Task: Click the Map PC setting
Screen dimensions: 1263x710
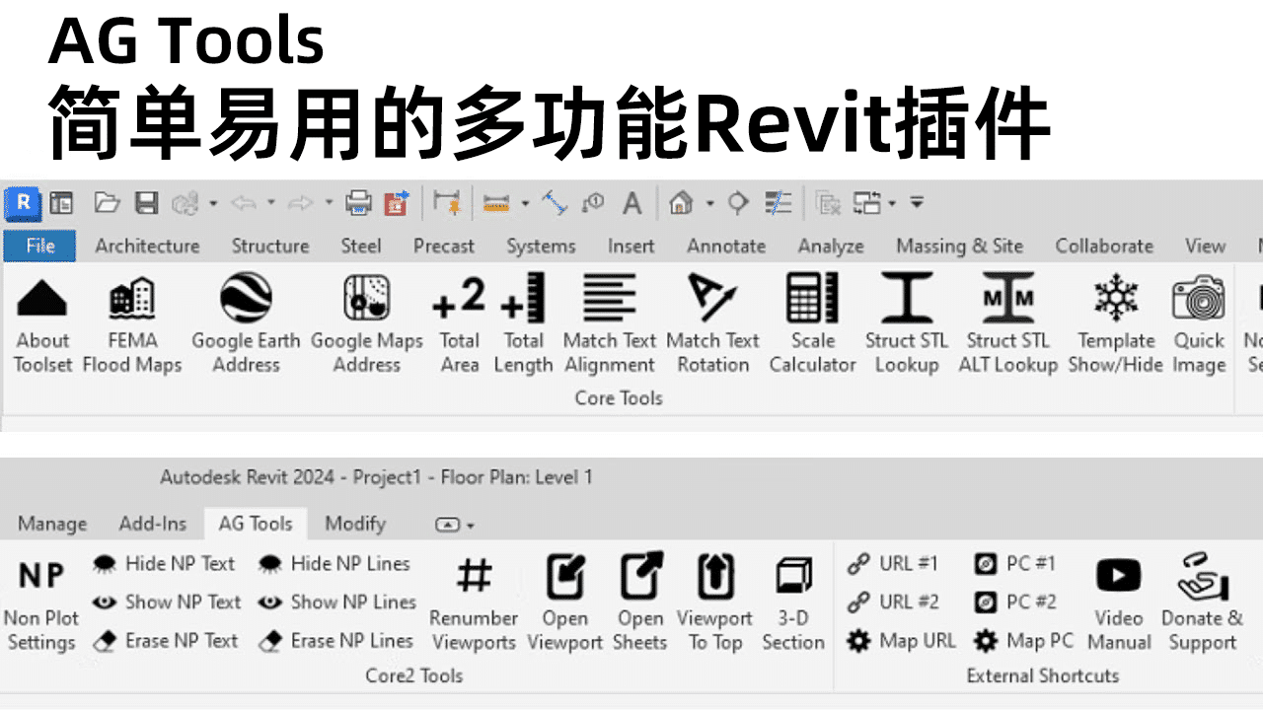Action: 1023,641
